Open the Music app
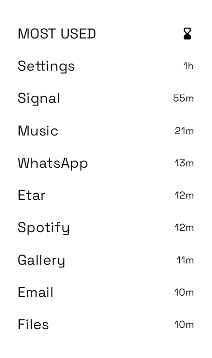Screen dimensions: 212x358 point(38,131)
